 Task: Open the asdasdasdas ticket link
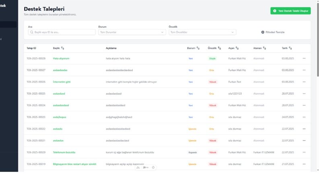coord(60,70)
